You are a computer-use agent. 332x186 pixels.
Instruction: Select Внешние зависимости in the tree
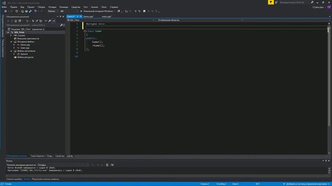click(x=28, y=39)
